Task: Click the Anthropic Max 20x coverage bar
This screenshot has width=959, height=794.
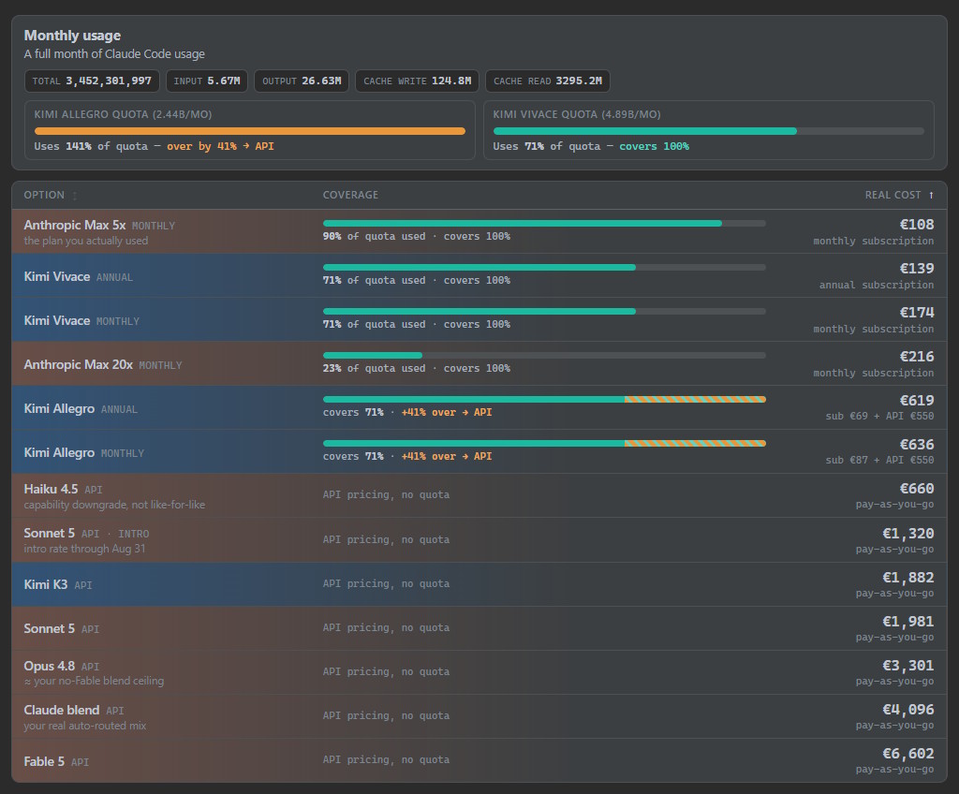Action: coord(544,356)
